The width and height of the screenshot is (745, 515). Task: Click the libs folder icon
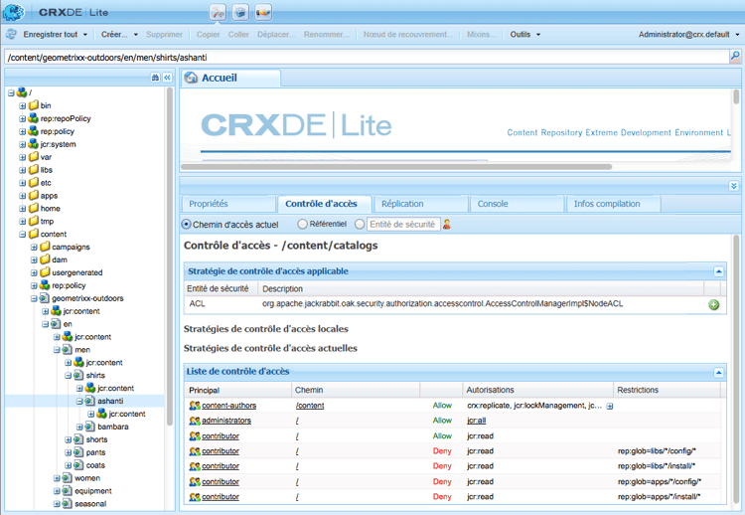[x=33, y=169]
